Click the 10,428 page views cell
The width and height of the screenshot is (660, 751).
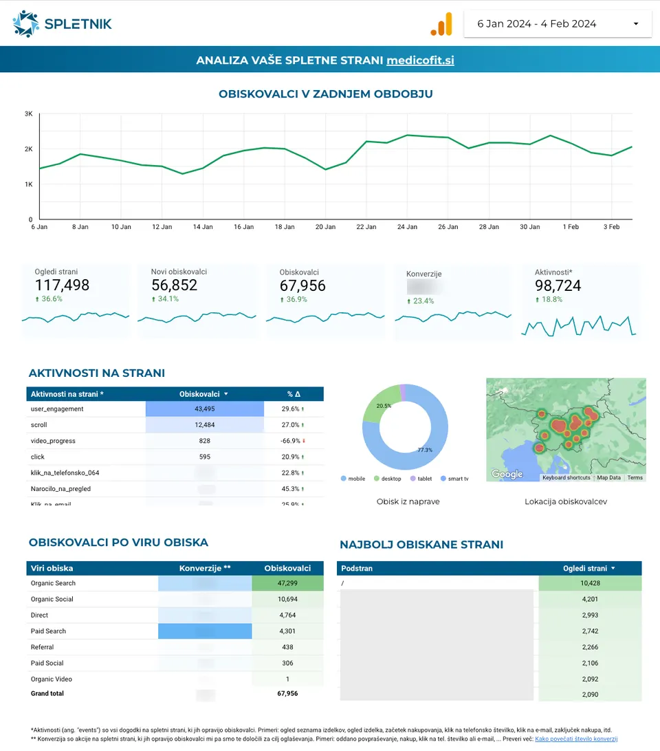pos(590,583)
